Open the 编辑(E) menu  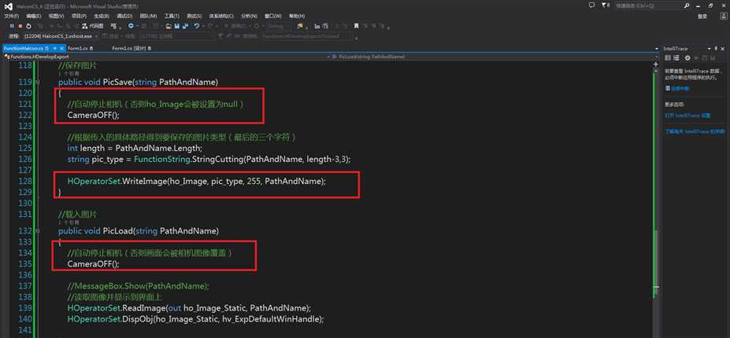tap(34, 16)
